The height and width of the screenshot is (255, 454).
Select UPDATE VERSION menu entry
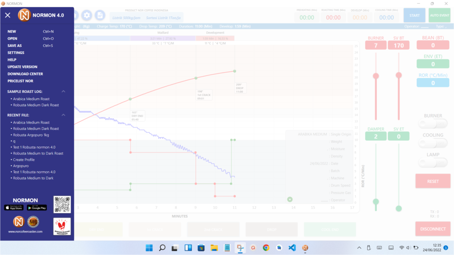tap(22, 67)
